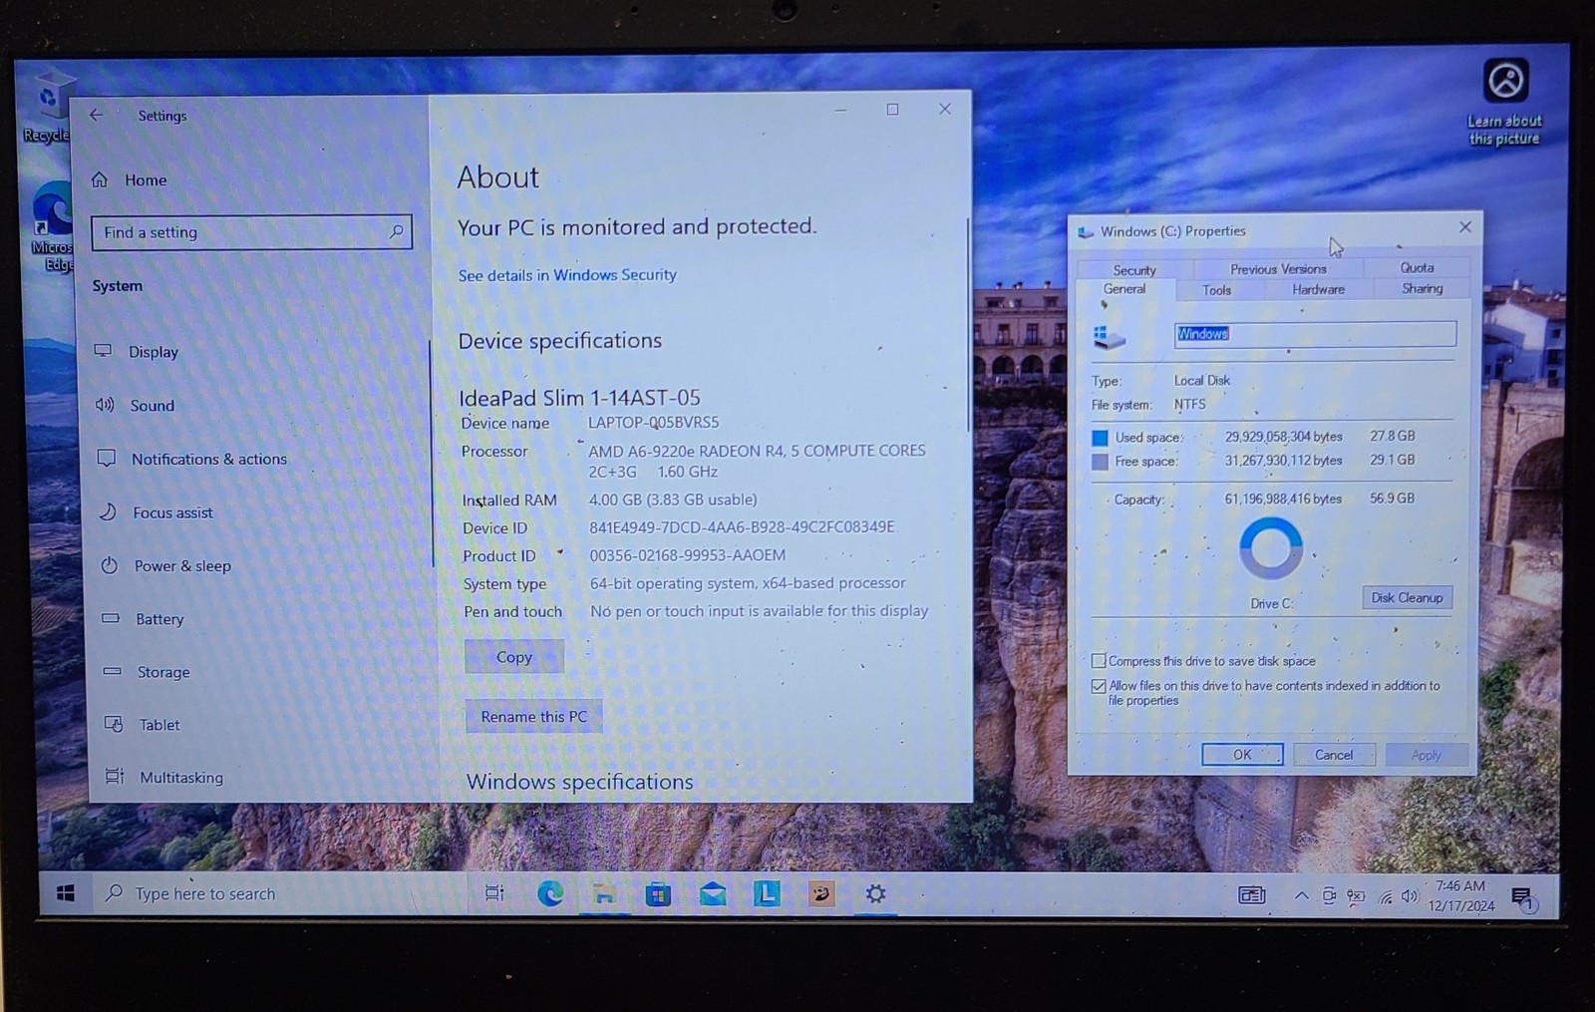Open the network Wi-Fi tray icon
This screenshot has height=1012, width=1595.
coord(1385,896)
